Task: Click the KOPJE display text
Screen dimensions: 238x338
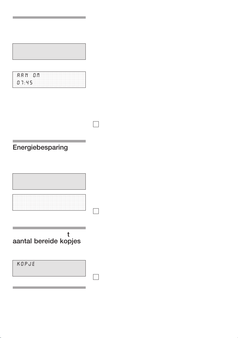Action: tap(26, 264)
